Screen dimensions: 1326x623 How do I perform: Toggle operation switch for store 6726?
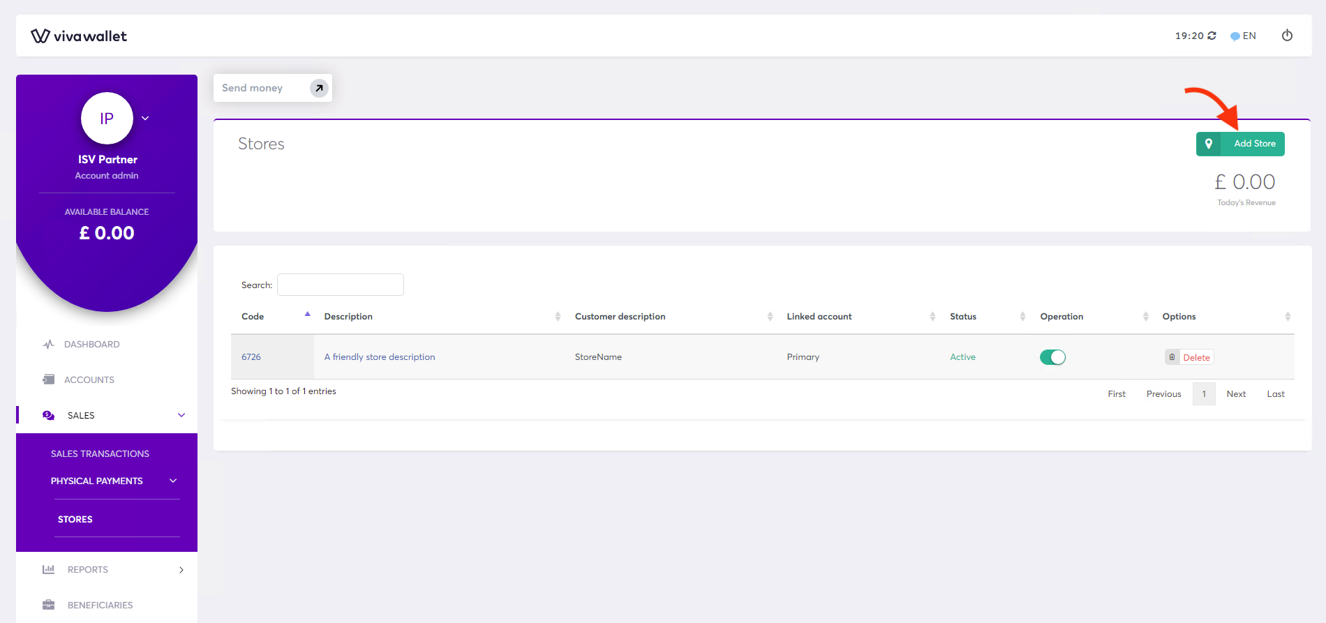(x=1052, y=357)
